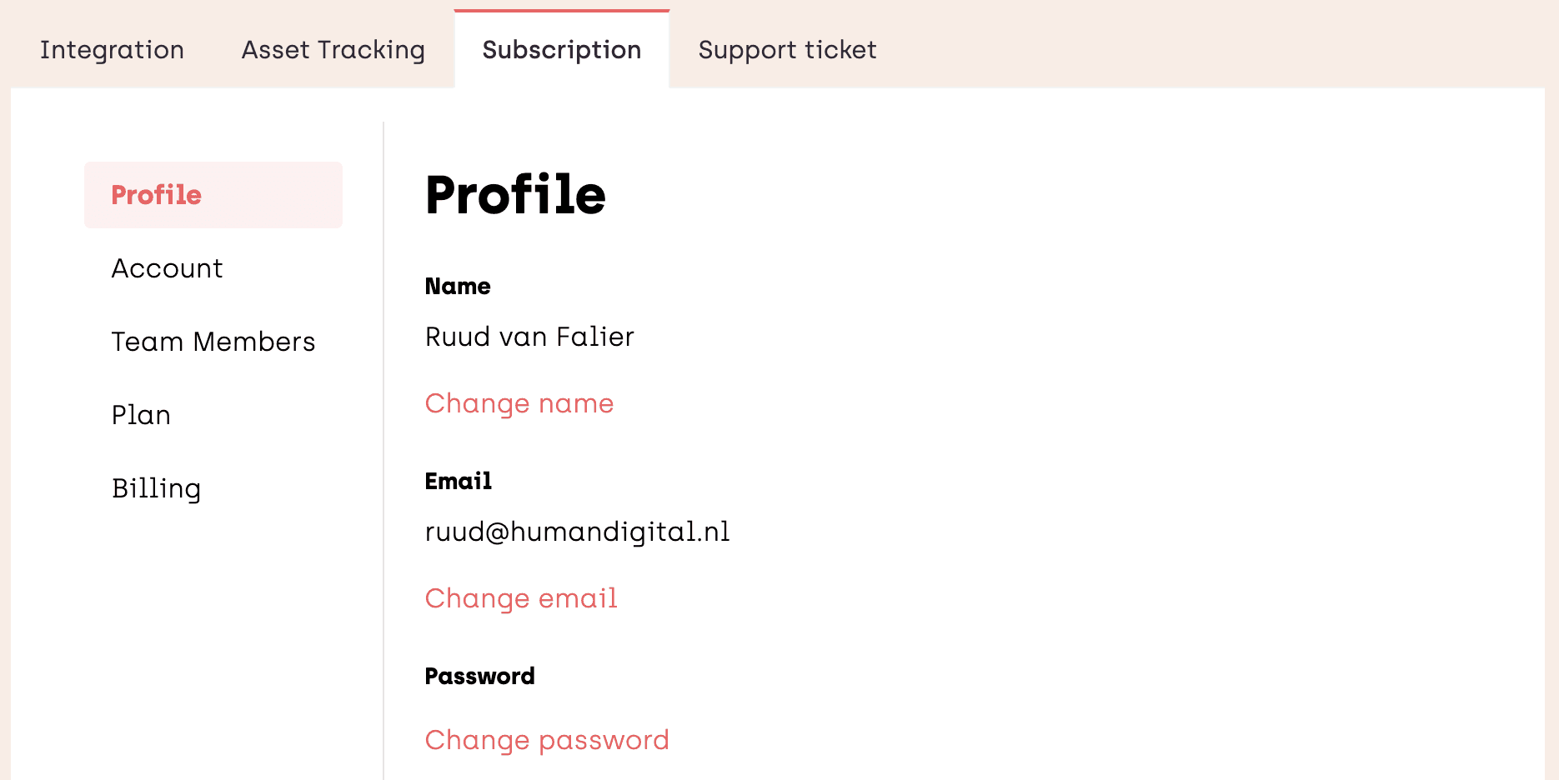The image size is (1559, 780).
Task: Click the Change password link
Action: (x=546, y=740)
